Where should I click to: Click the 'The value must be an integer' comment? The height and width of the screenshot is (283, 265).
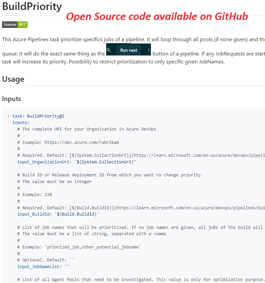[x=54, y=181]
